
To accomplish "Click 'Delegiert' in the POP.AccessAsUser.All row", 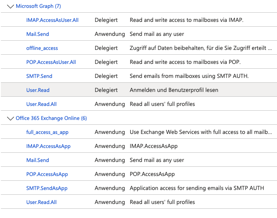I will pos(106,62).
